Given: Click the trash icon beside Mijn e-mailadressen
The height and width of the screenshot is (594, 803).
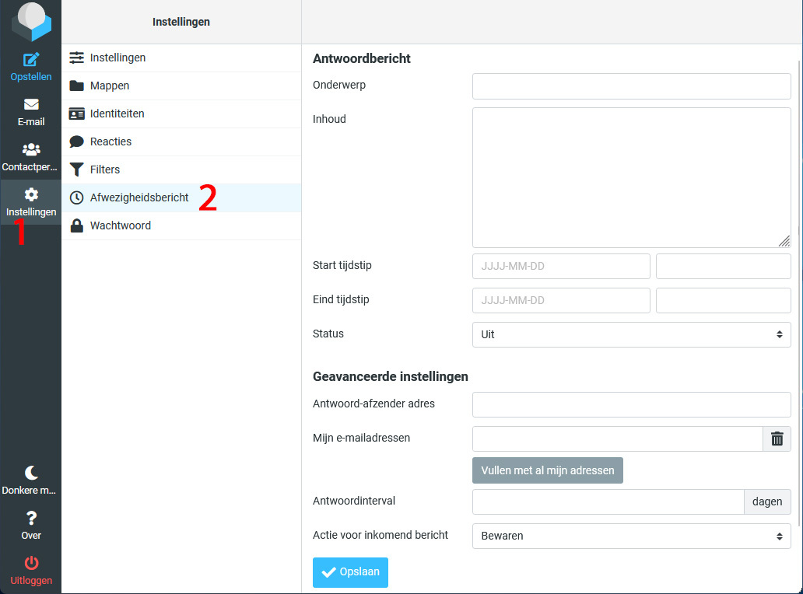Looking at the screenshot, I should (x=777, y=439).
